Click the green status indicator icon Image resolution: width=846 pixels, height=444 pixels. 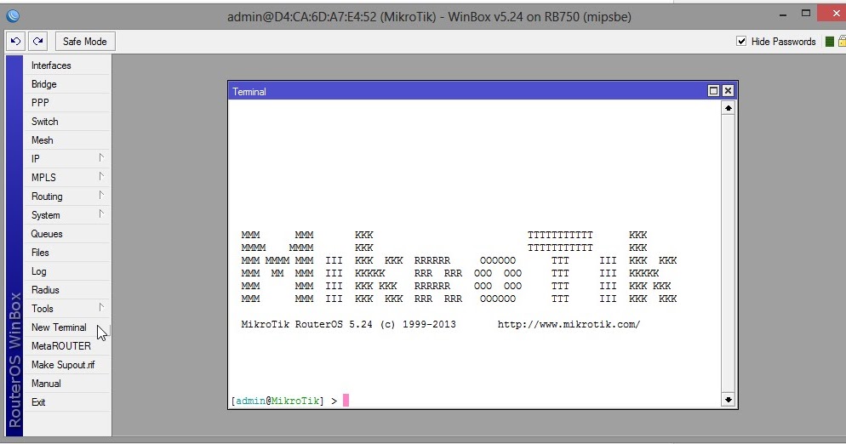pyautogui.click(x=830, y=42)
